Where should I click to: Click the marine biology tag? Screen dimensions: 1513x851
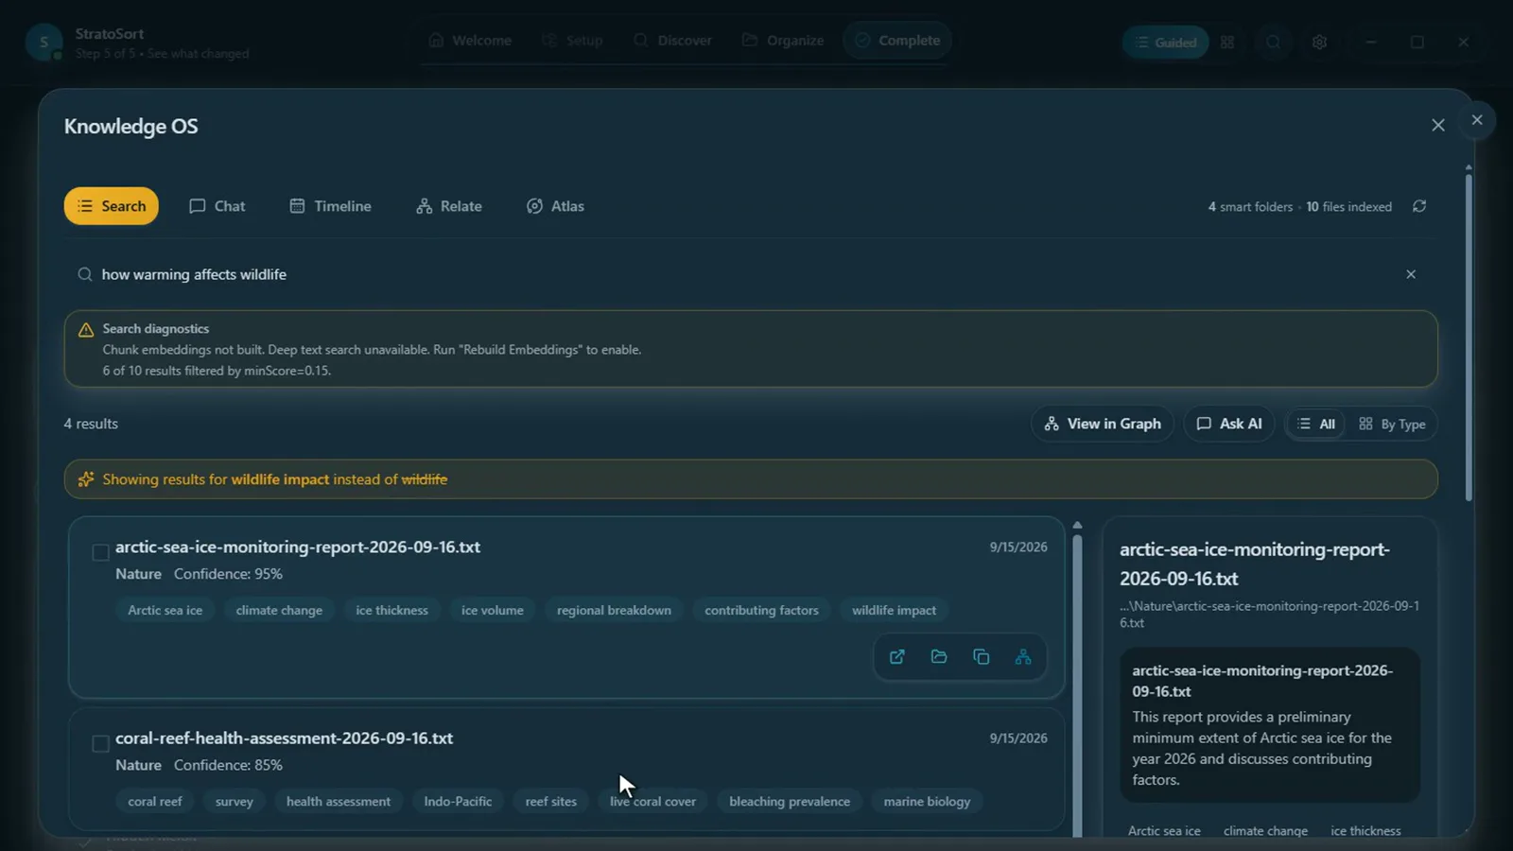927,801
